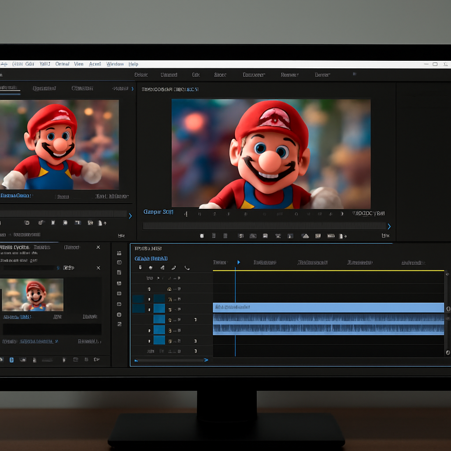The height and width of the screenshot is (451, 451).
Task: Select the topmost tool in vertical tools strip
Action: [x=119, y=253]
